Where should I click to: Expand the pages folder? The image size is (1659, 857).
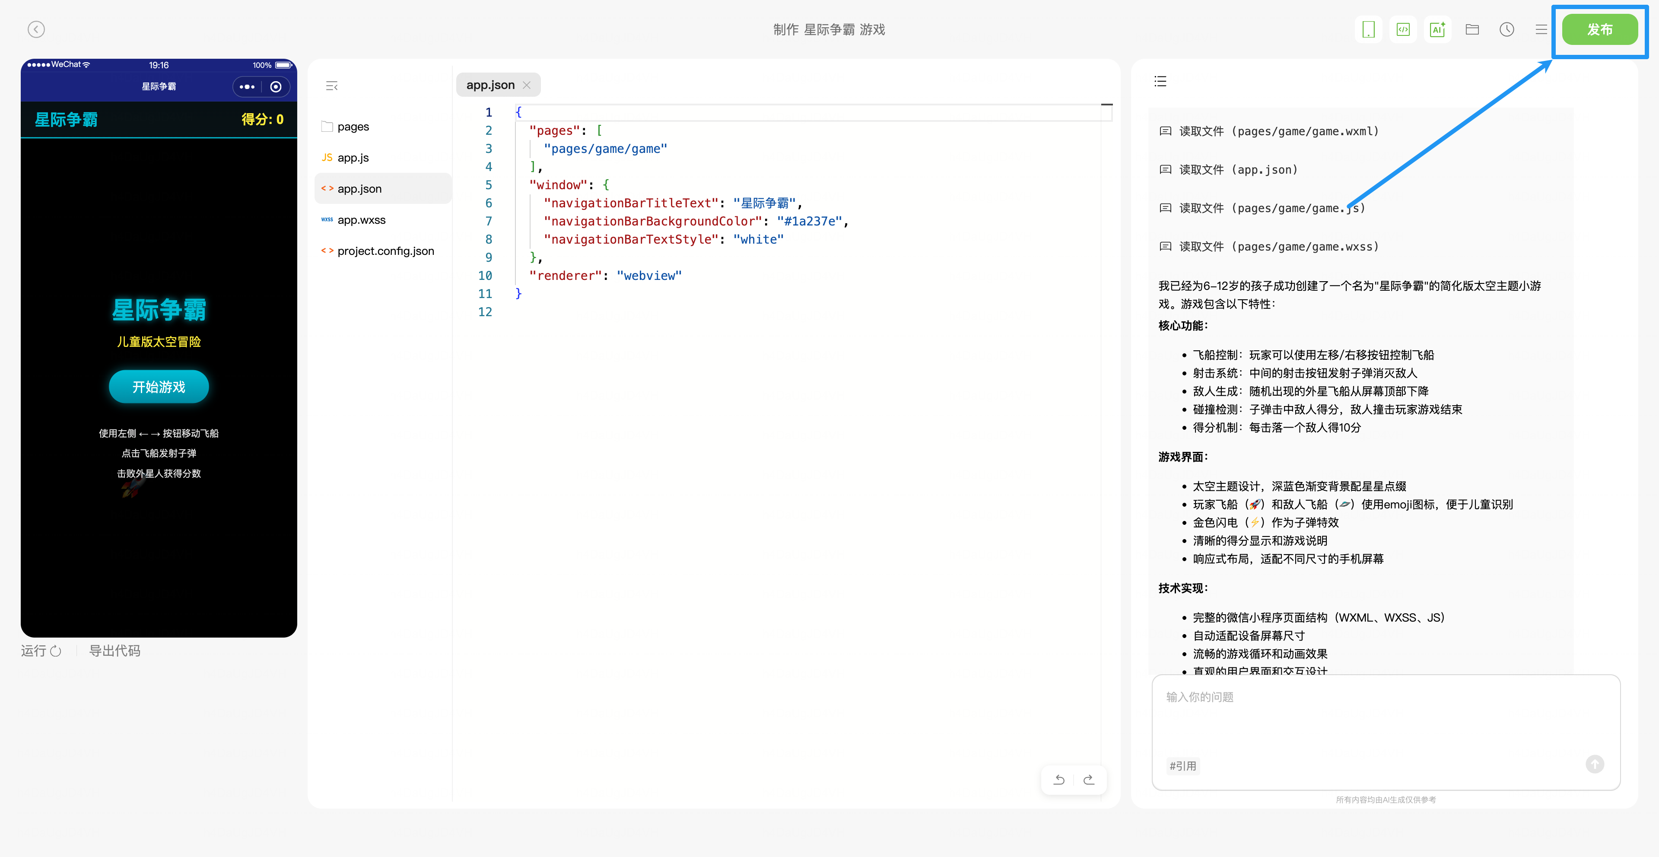point(353,127)
